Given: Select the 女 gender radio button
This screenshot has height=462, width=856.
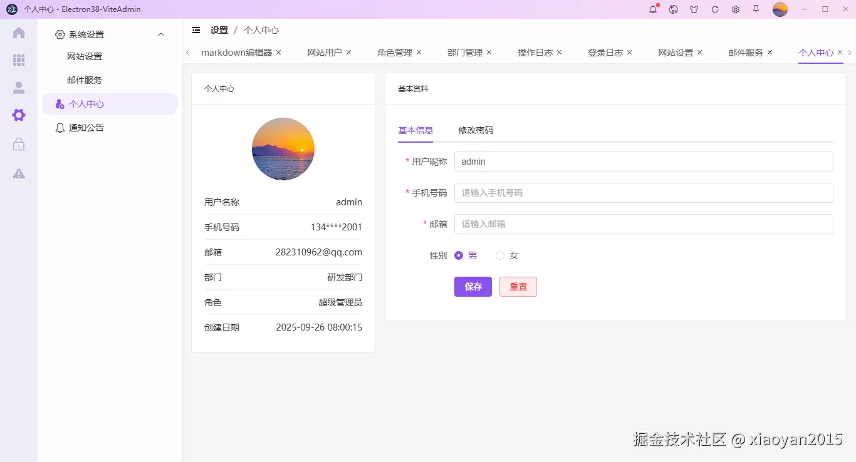Looking at the screenshot, I should [499, 255].
